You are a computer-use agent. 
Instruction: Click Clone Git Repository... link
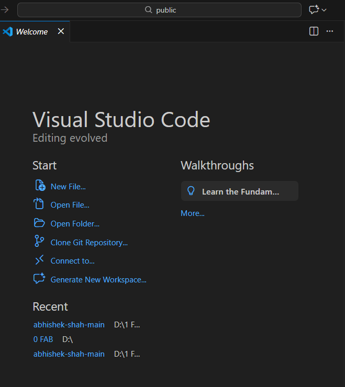89,243
